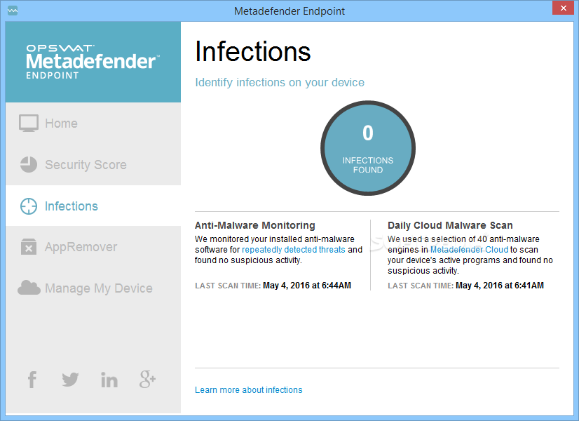Go to the Home section
This screenshot has height=421, width=579.
pos(93,123)
